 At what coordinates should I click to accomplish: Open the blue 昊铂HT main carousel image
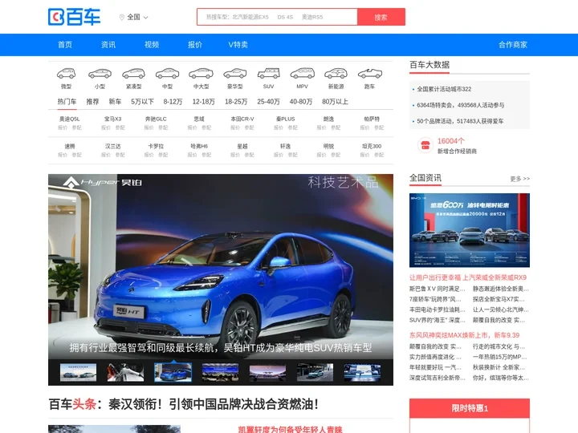coord(221,266)
